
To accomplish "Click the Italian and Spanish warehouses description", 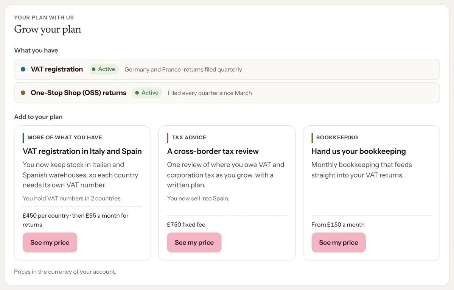I will pos(81,175).
